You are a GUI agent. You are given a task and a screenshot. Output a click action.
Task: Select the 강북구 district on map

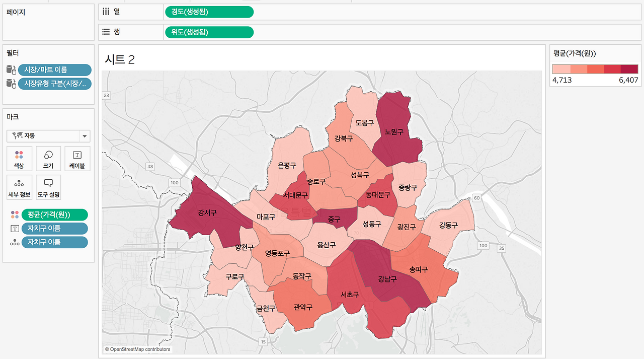[344, 138]
